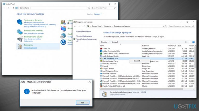
Task: Click View network status and tasks link
Action: 34,33
